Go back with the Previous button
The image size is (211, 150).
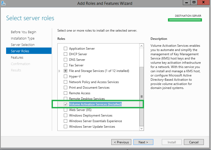(121, 142)
